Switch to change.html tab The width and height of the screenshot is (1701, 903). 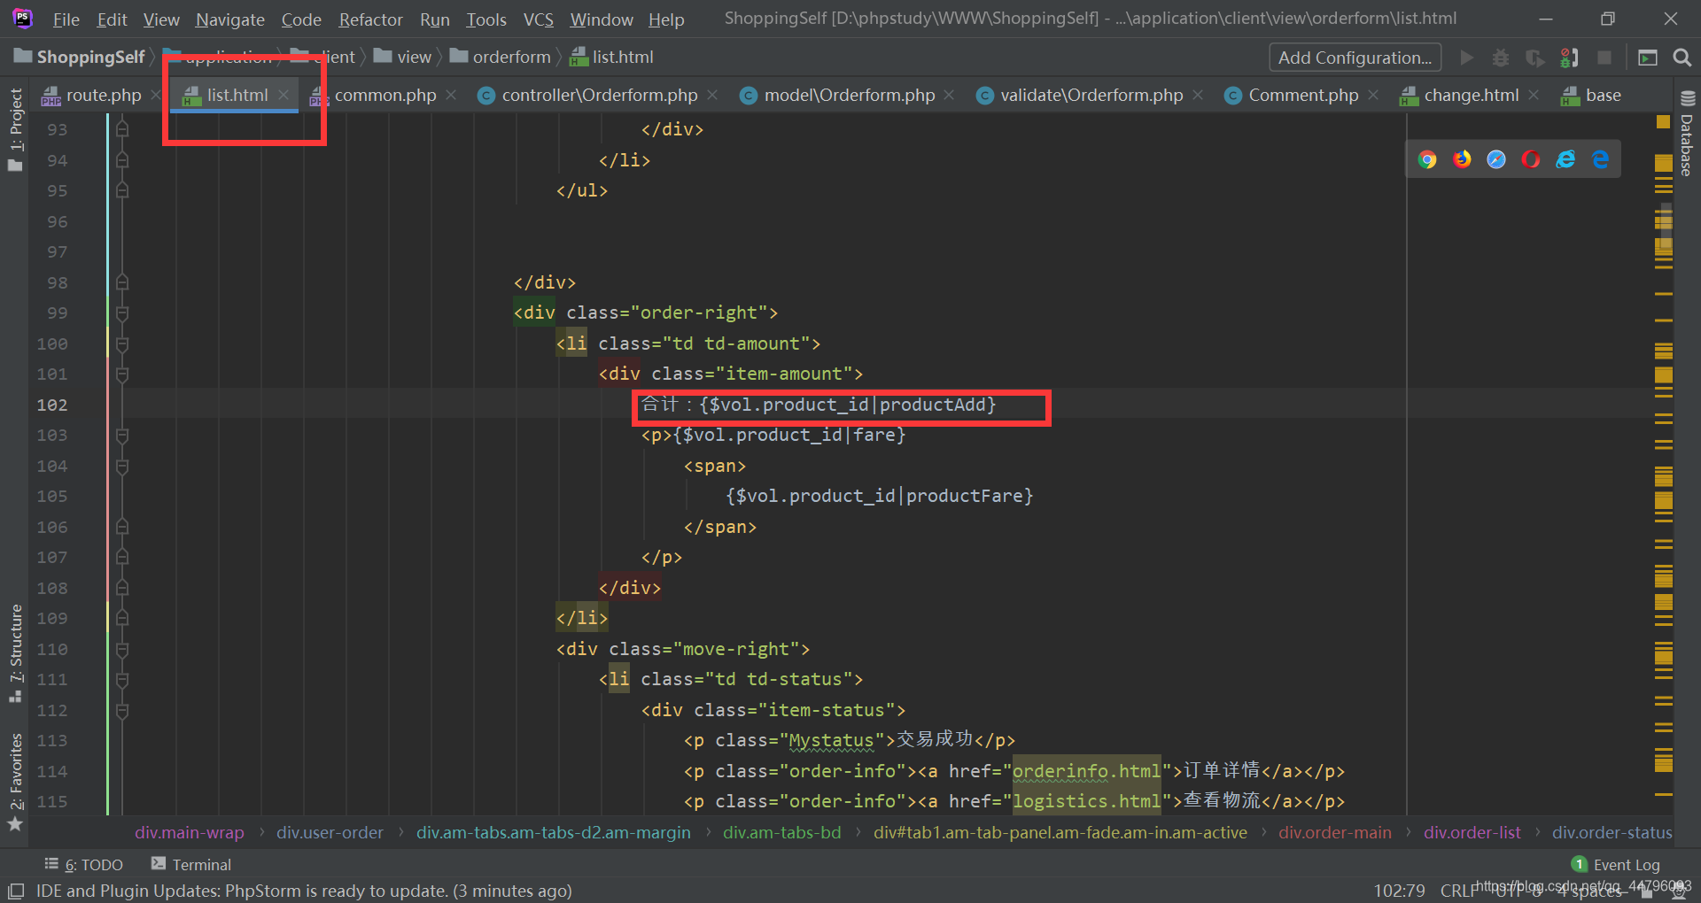click(1471, 95)
